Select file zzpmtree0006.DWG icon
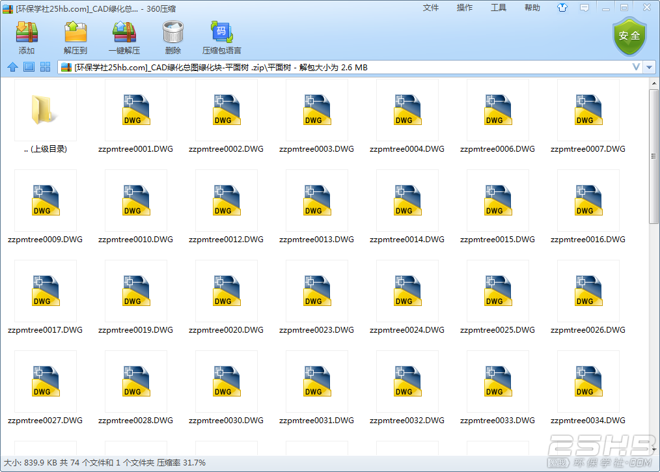This screenshot has width=660, height=472. (x=497, y=110)
